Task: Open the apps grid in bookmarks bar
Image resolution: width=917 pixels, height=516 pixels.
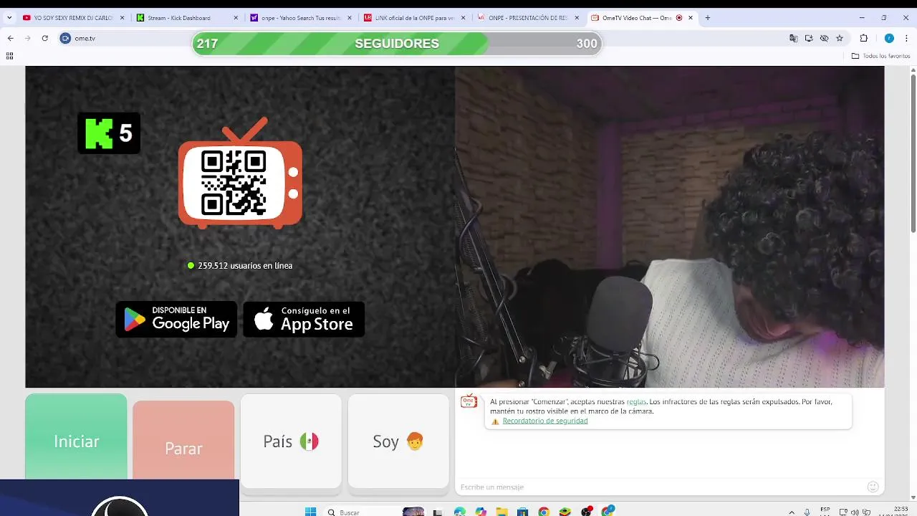Action: [x=9, y=56]
